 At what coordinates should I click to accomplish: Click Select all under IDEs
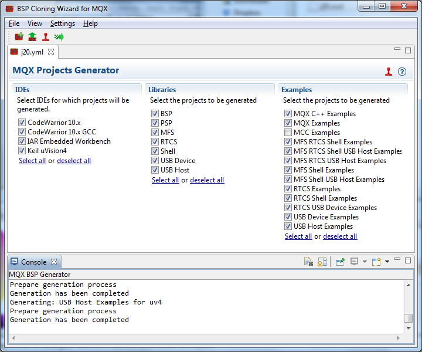coord(32,161)
